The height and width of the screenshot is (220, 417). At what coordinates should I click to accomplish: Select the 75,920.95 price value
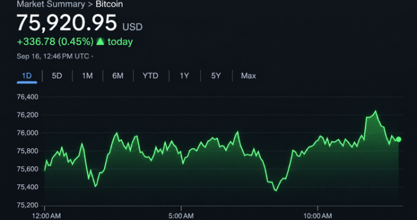click(x=67, y=23)
